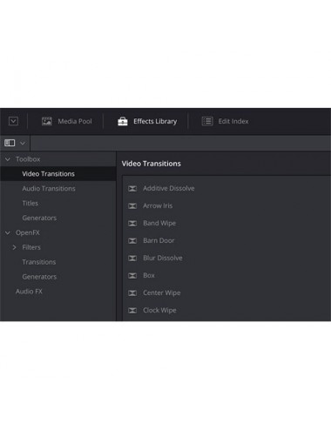The width and height of the screenshot is (331, 430).
Task: Click the Media Pool picture icon
Action: [47, 121]
